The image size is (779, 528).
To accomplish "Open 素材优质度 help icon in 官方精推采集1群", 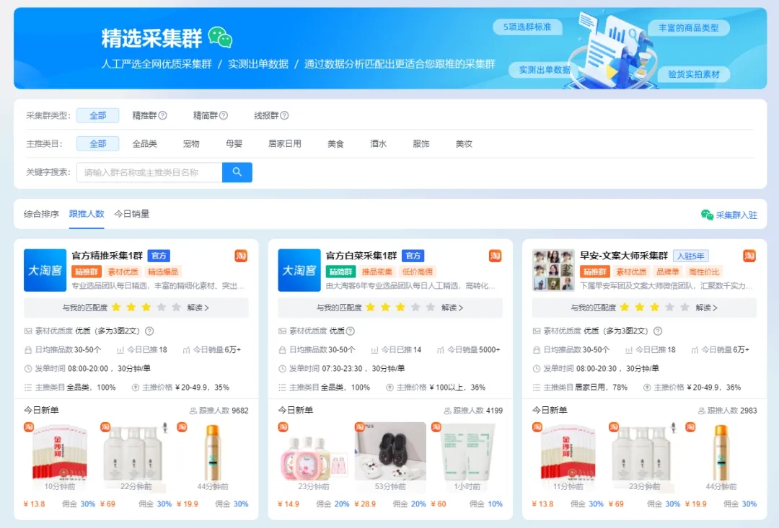I will coord(149,331).
